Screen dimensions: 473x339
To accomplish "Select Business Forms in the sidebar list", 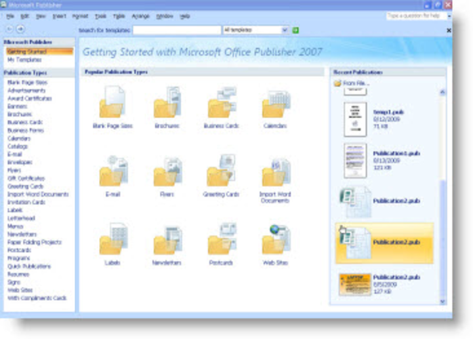I will tap(26, 130).
